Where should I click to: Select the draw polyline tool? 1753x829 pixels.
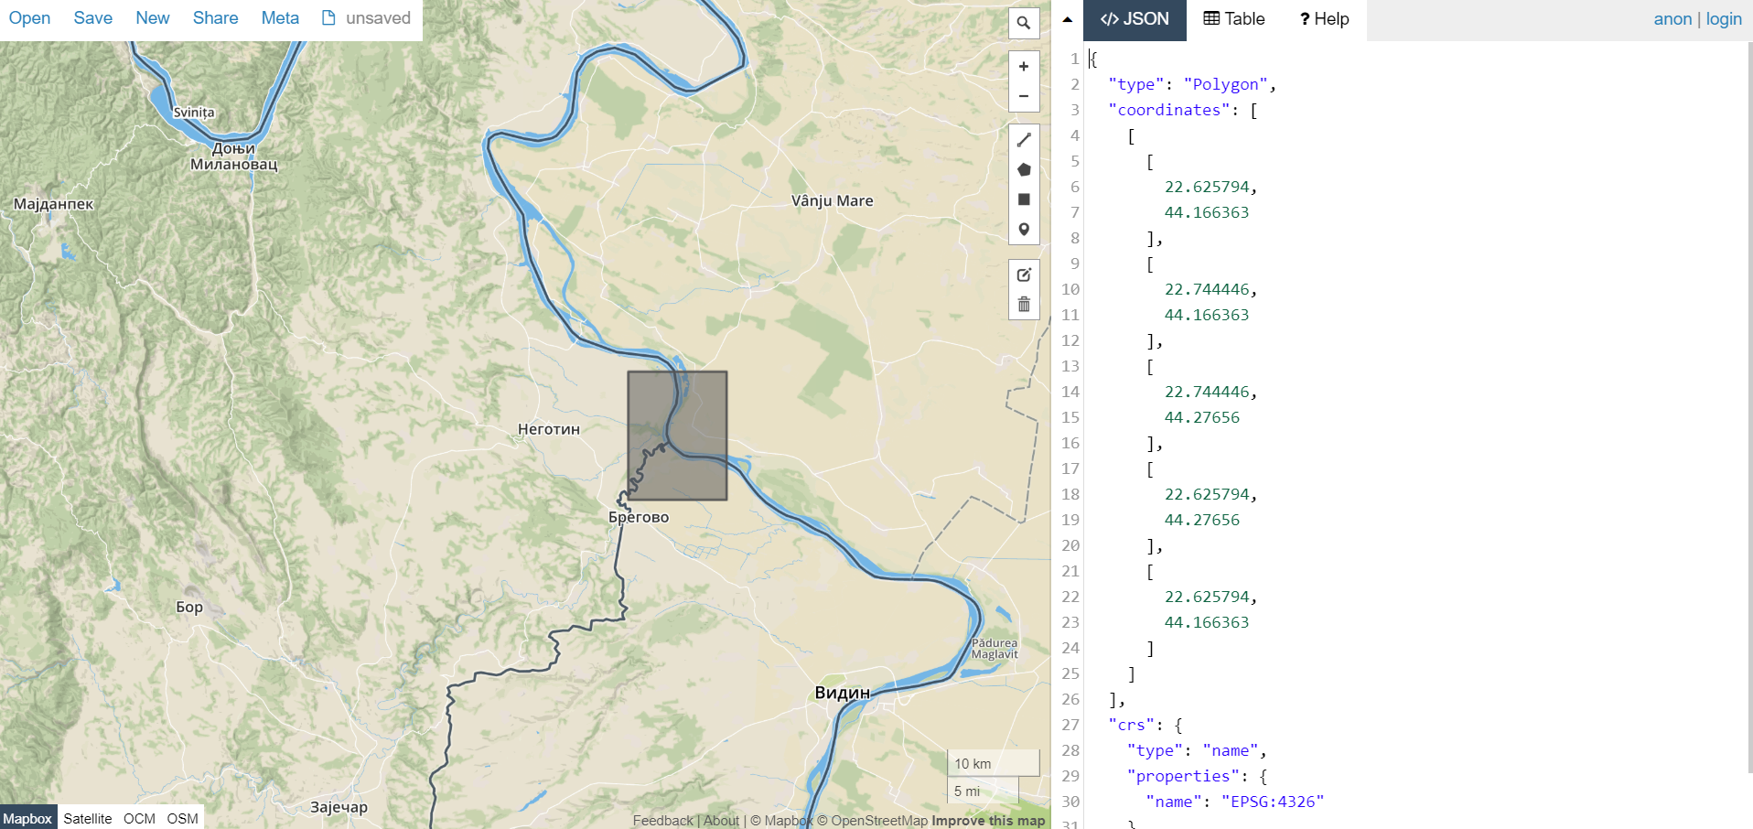1024,140
